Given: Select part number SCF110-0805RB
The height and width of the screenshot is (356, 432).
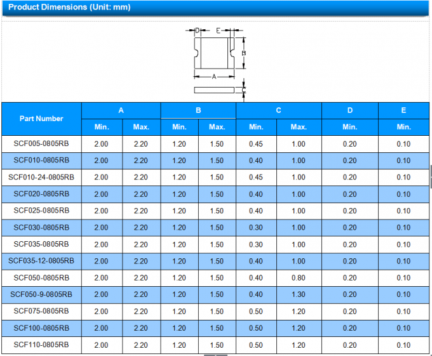Looking at the screenshot, I should click(41, 345).
